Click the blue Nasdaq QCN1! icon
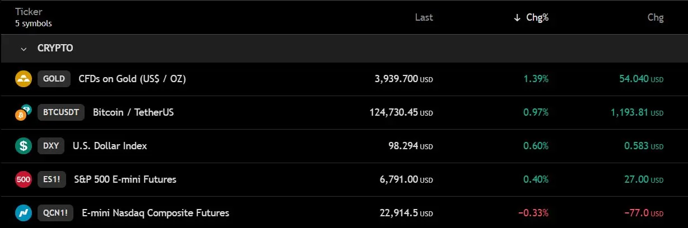The width and height of the screenshot is (688, 228). (x=24, y=213)
